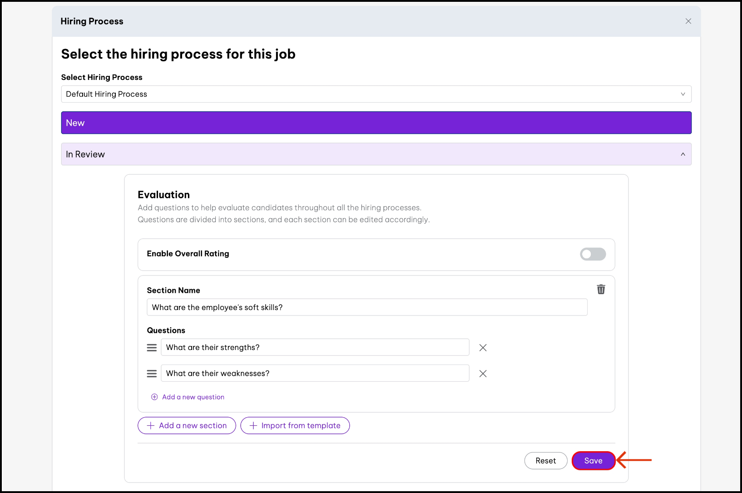Click into the strengths question field
This screenshot has height=493, width=742.
tap(315, 347)
